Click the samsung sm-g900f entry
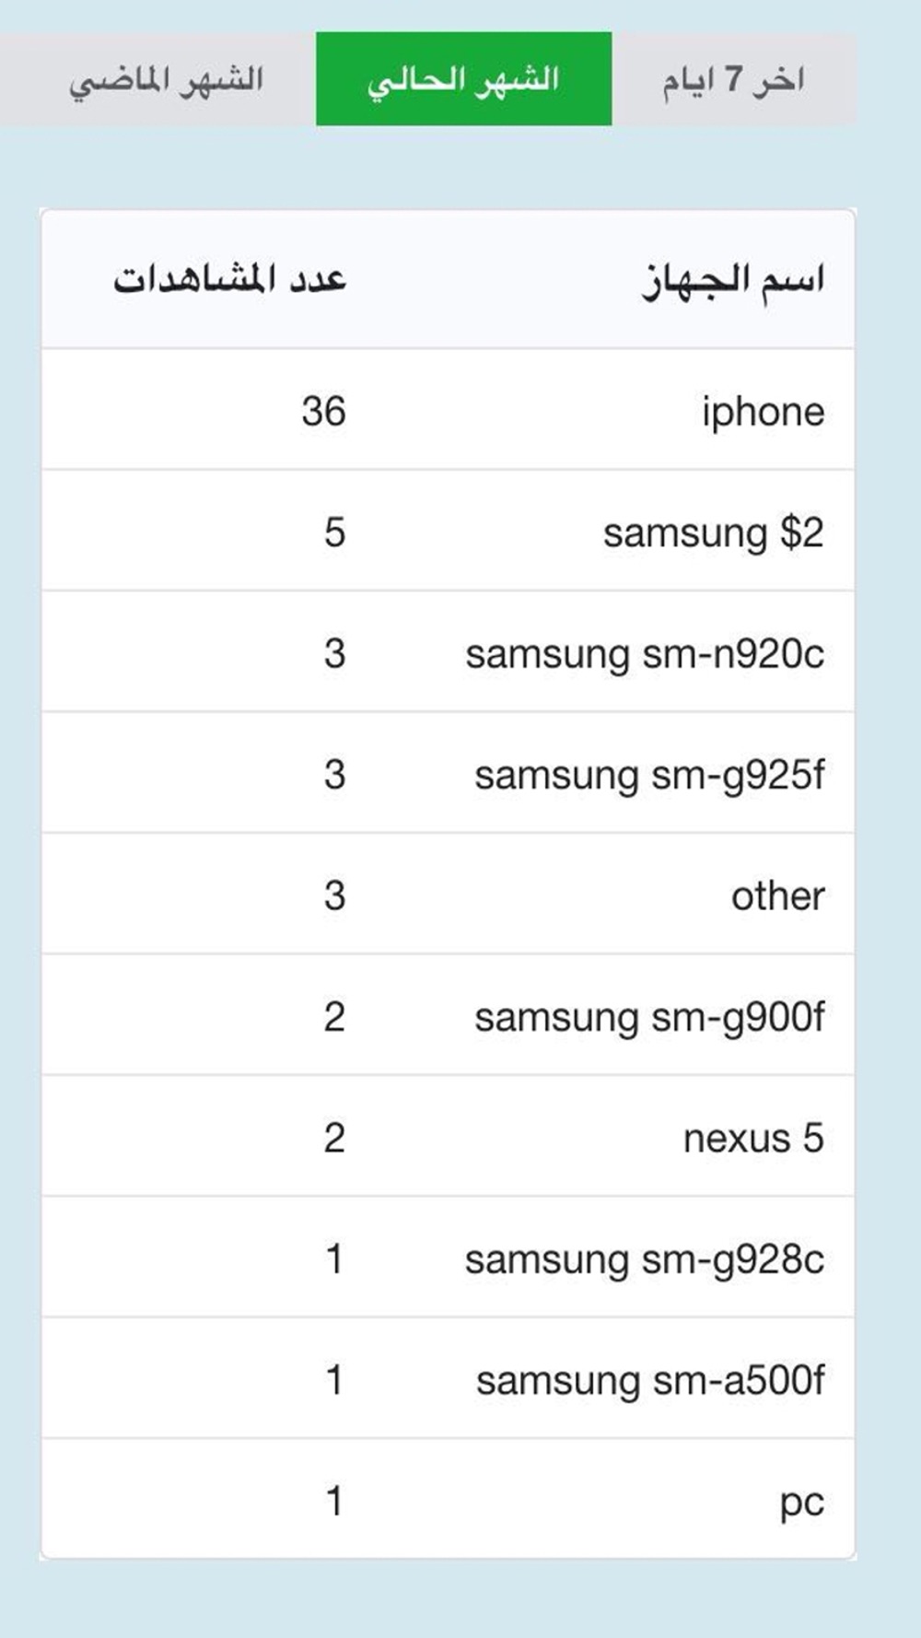This screenshot has width=921, height=1638. pyautogui.click(x=648, y=1017)
